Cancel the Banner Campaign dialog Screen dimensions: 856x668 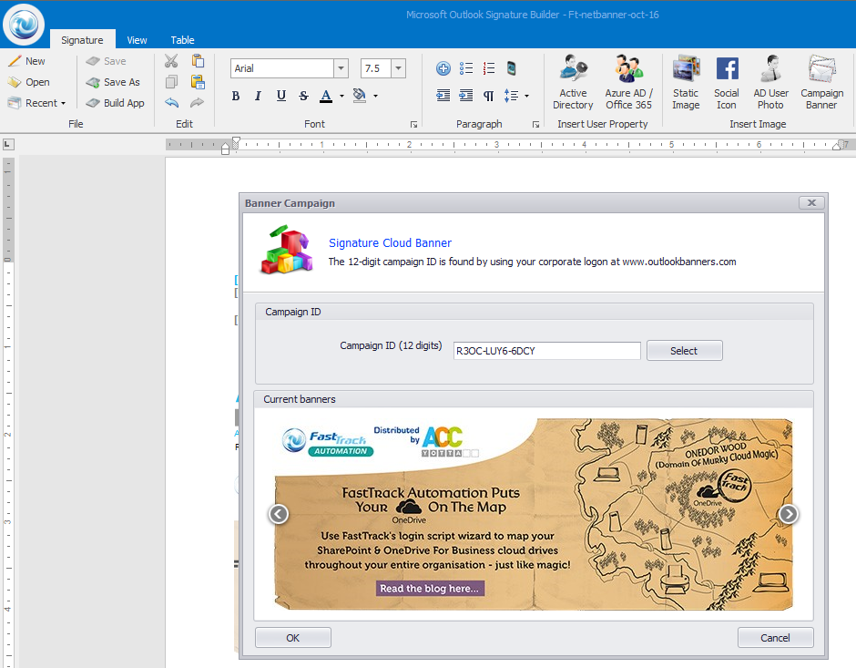[x=775, y=637]
